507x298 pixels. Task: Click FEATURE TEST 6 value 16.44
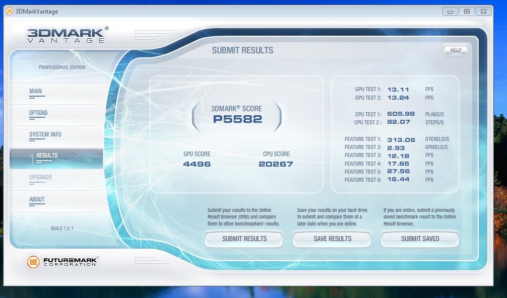[x=398, y=180]
